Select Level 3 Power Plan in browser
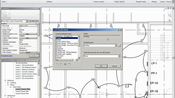 [22, 93]
